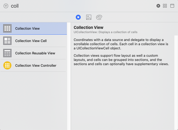
Task: Select the Collection View list item
Action: click(33, 28)
